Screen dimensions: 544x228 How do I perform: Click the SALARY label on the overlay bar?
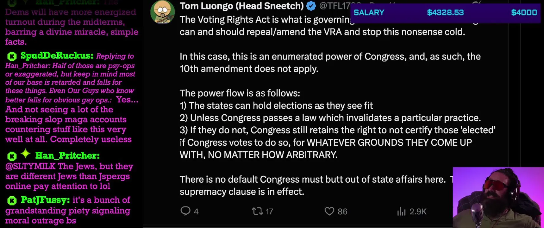tap(369, 13)
